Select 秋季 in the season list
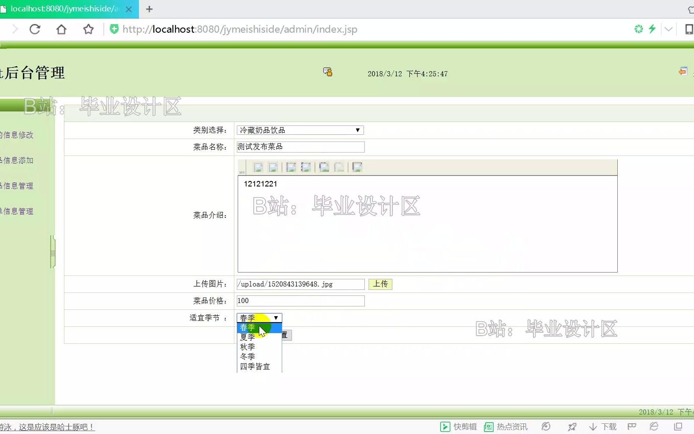Screen dimensions: 694x434 (x=259, y=347)
